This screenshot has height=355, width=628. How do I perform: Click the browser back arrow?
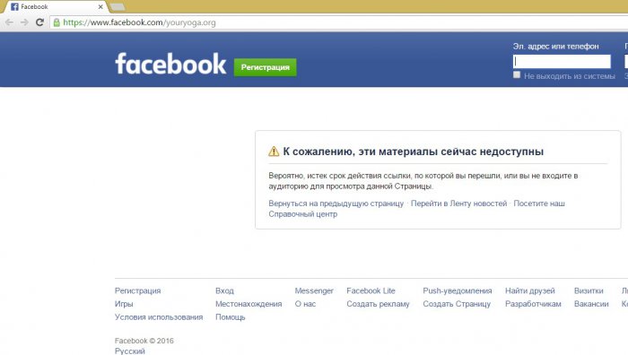click(x=9, y=22)
